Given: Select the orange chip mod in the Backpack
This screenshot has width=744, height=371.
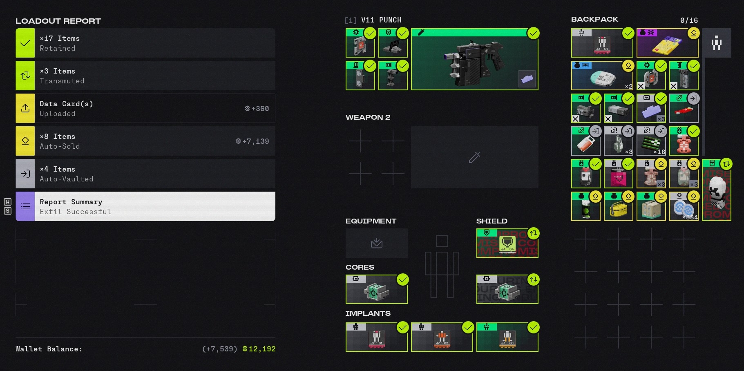Looking at the screenshot, I should pyautogui.click(x=651, y=76).
